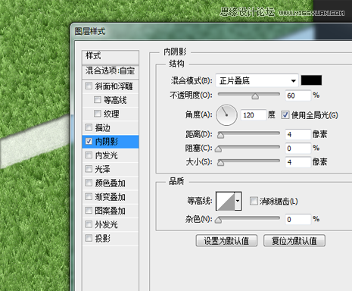This screenshot has height=291, width=352.
Task: Click the 杂色 slider handle
Action: (218, 221)
